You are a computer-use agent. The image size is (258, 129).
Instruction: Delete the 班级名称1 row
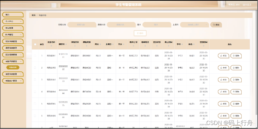click(236, 56)
